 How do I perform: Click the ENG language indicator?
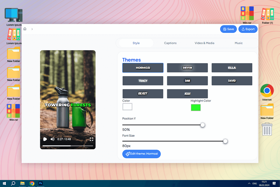[x=255, y=183]
